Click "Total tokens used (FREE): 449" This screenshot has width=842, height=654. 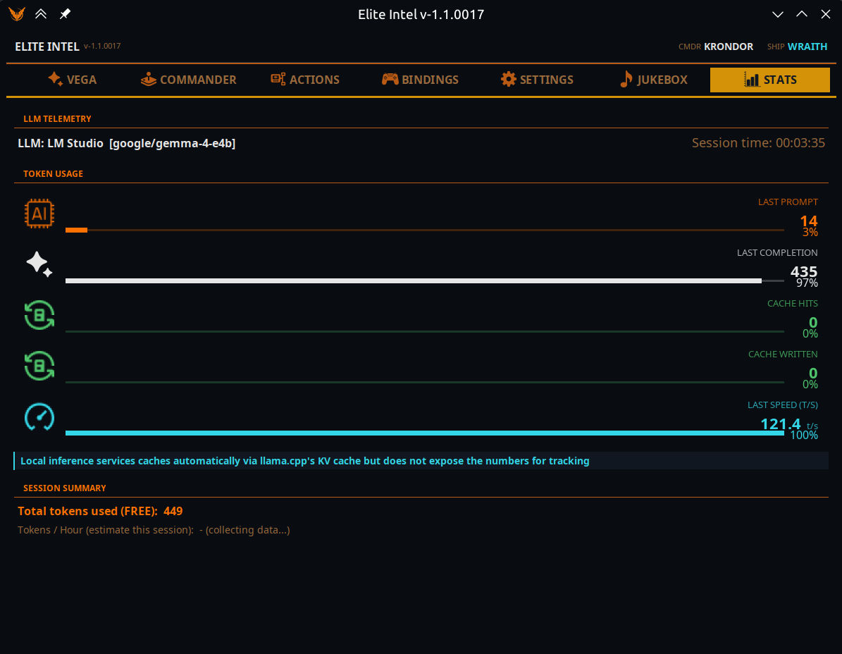[101, 511]
